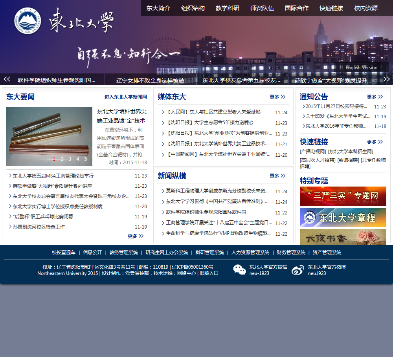Screen dimensions: 393x357
Task: Click 旧版入口 footer link
Action: 209,273
